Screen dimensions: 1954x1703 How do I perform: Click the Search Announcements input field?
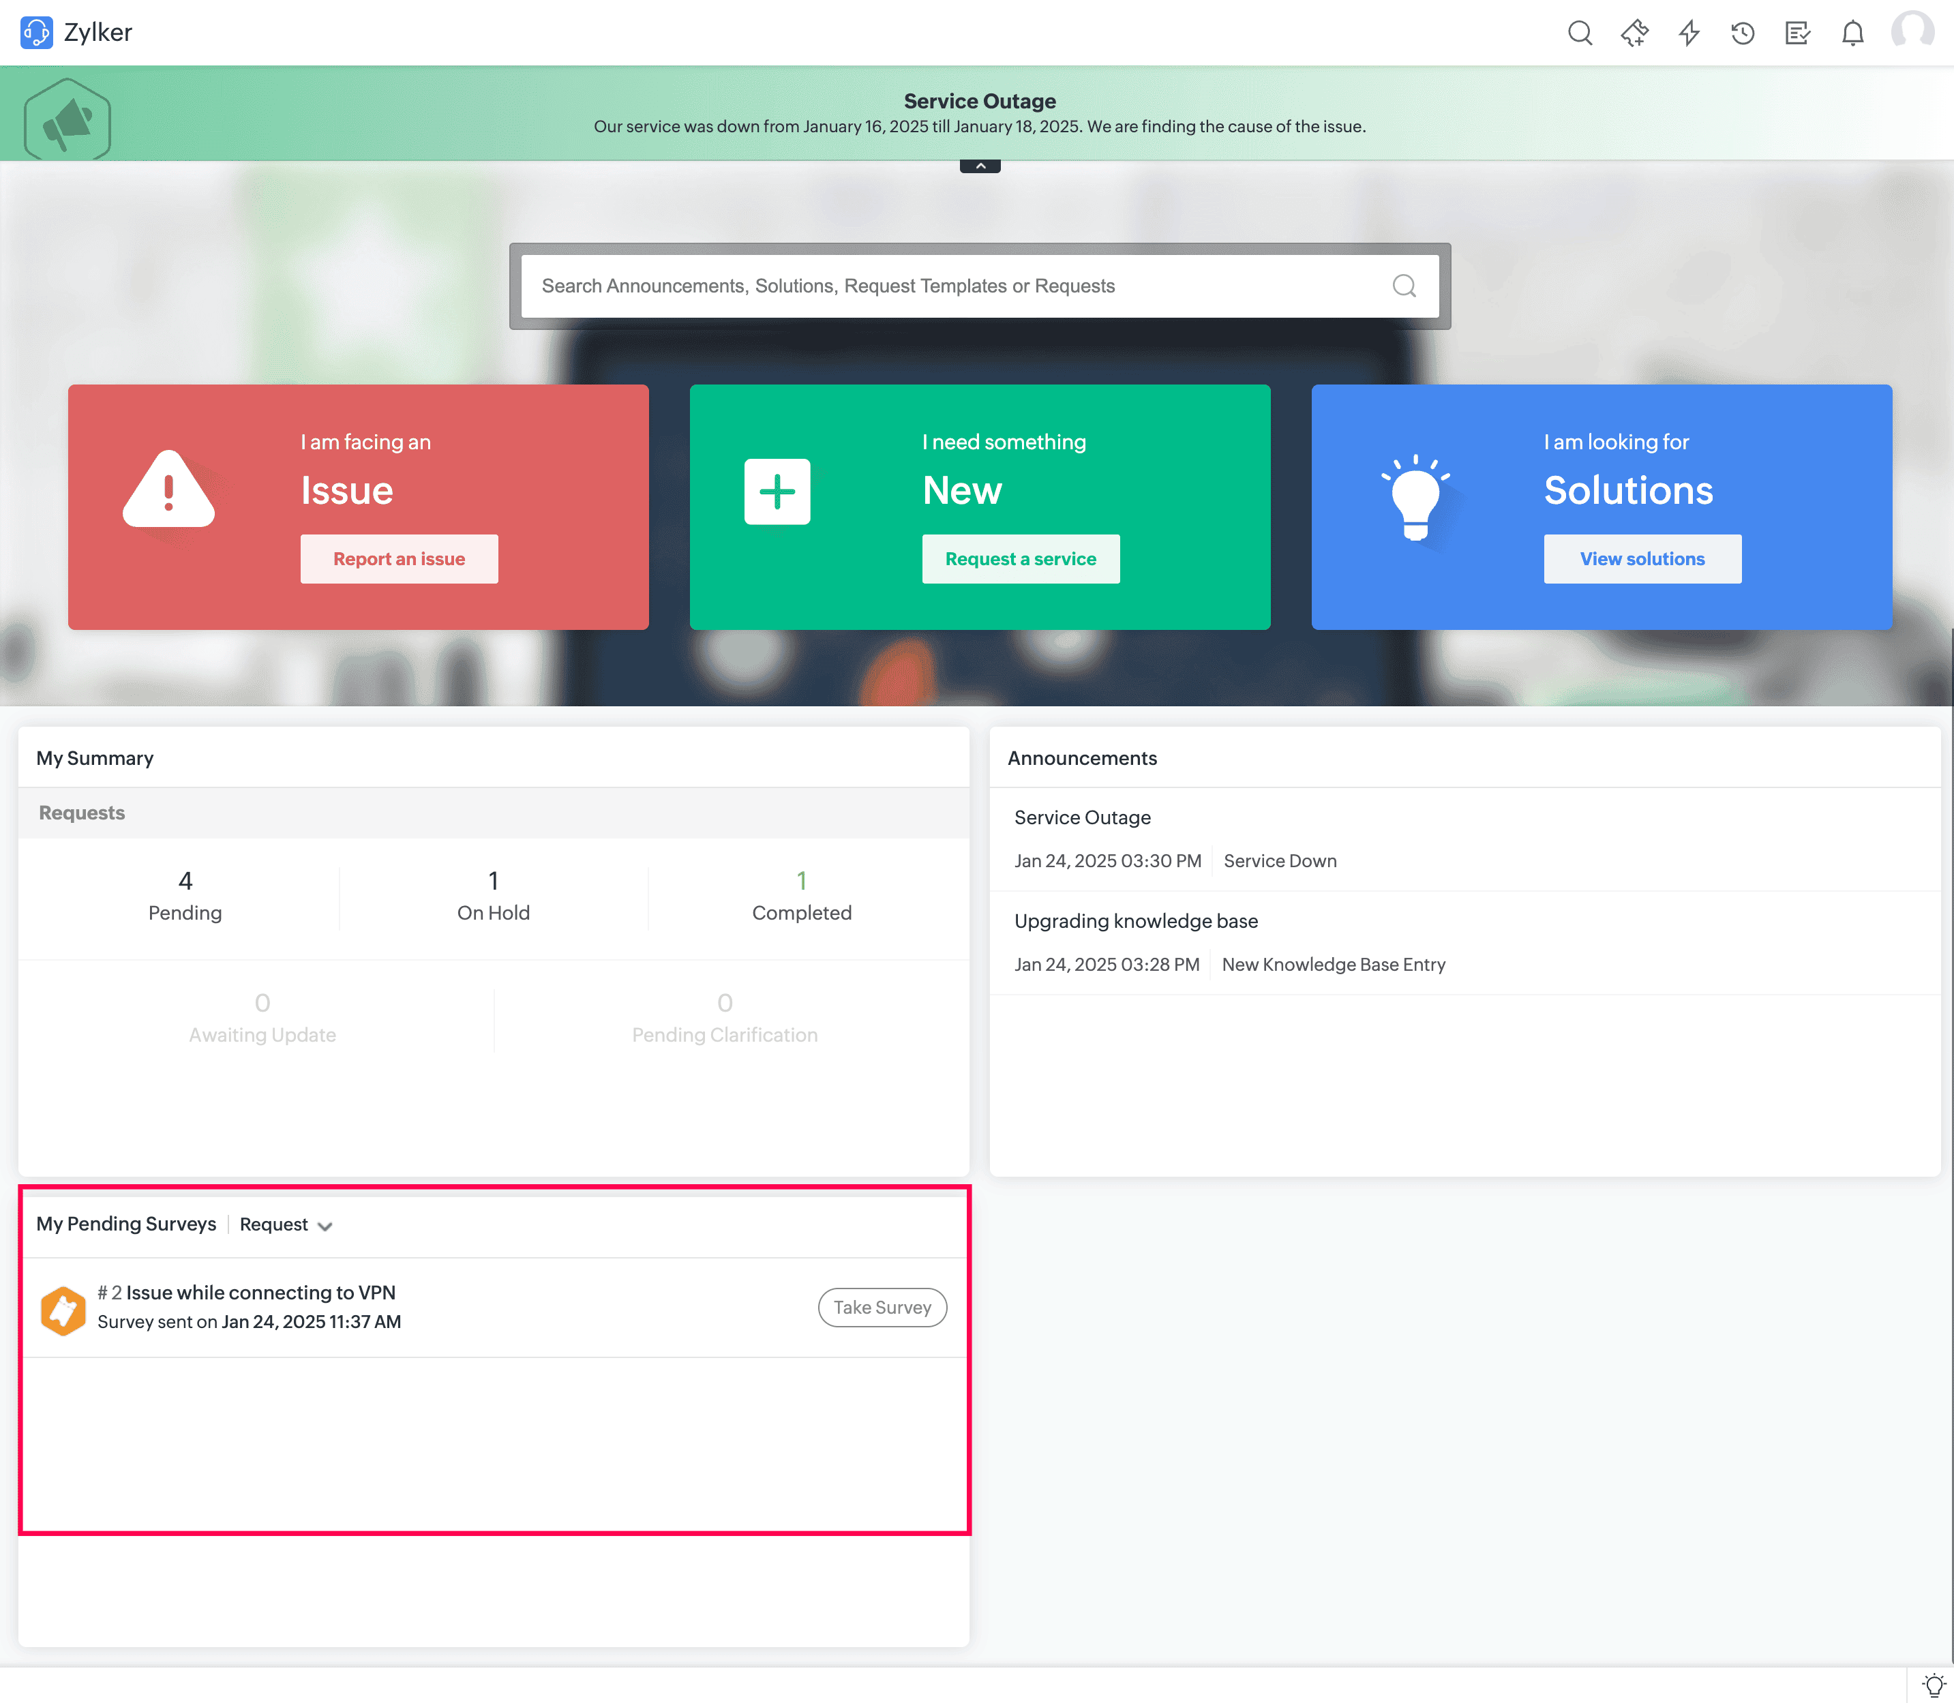(x=950, y=286)
